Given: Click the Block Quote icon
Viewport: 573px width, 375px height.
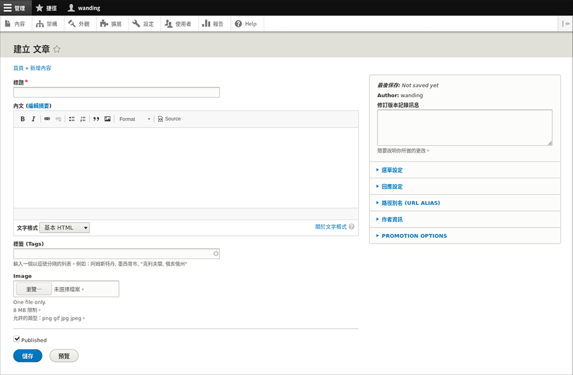Looking at the screenshot, I should click(96, 119).
